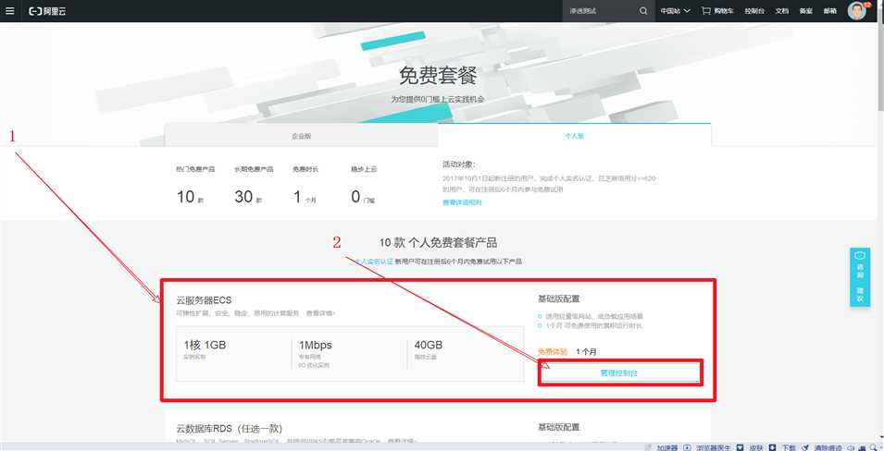Click the 40GB disk value
This screenshot has height=451, width=884.
[x=429, y=345]
